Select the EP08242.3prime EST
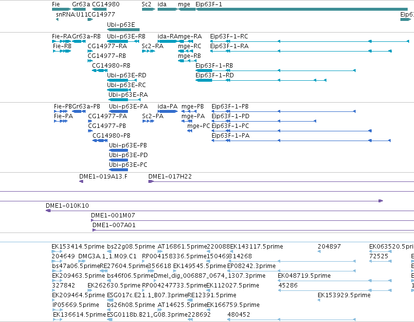The image size is (414, 322). coord(291,271)
